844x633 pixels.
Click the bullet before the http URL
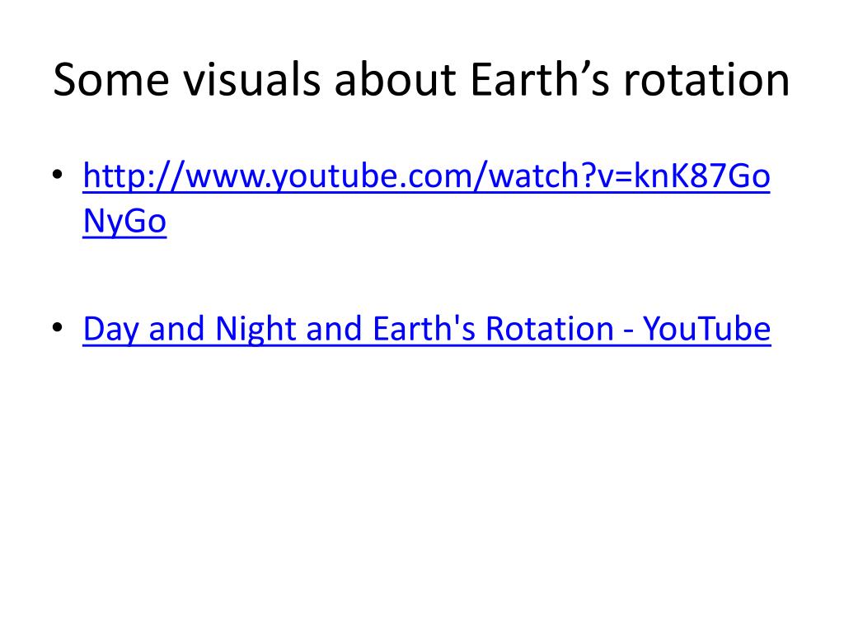point(58,175)
